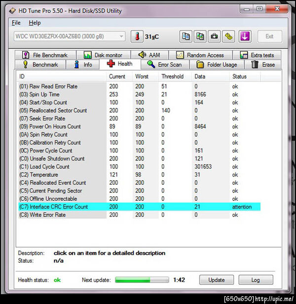Select the (03) Spin Up Time row
The image size is (296, 304).
tap(140, 94)
